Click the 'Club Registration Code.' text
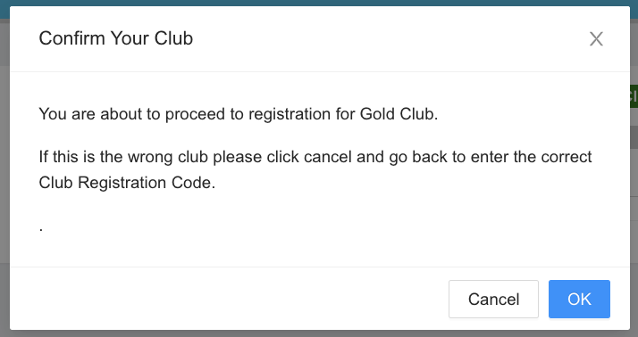This screenshot has height=337, width=638. [x=127, y=183]
